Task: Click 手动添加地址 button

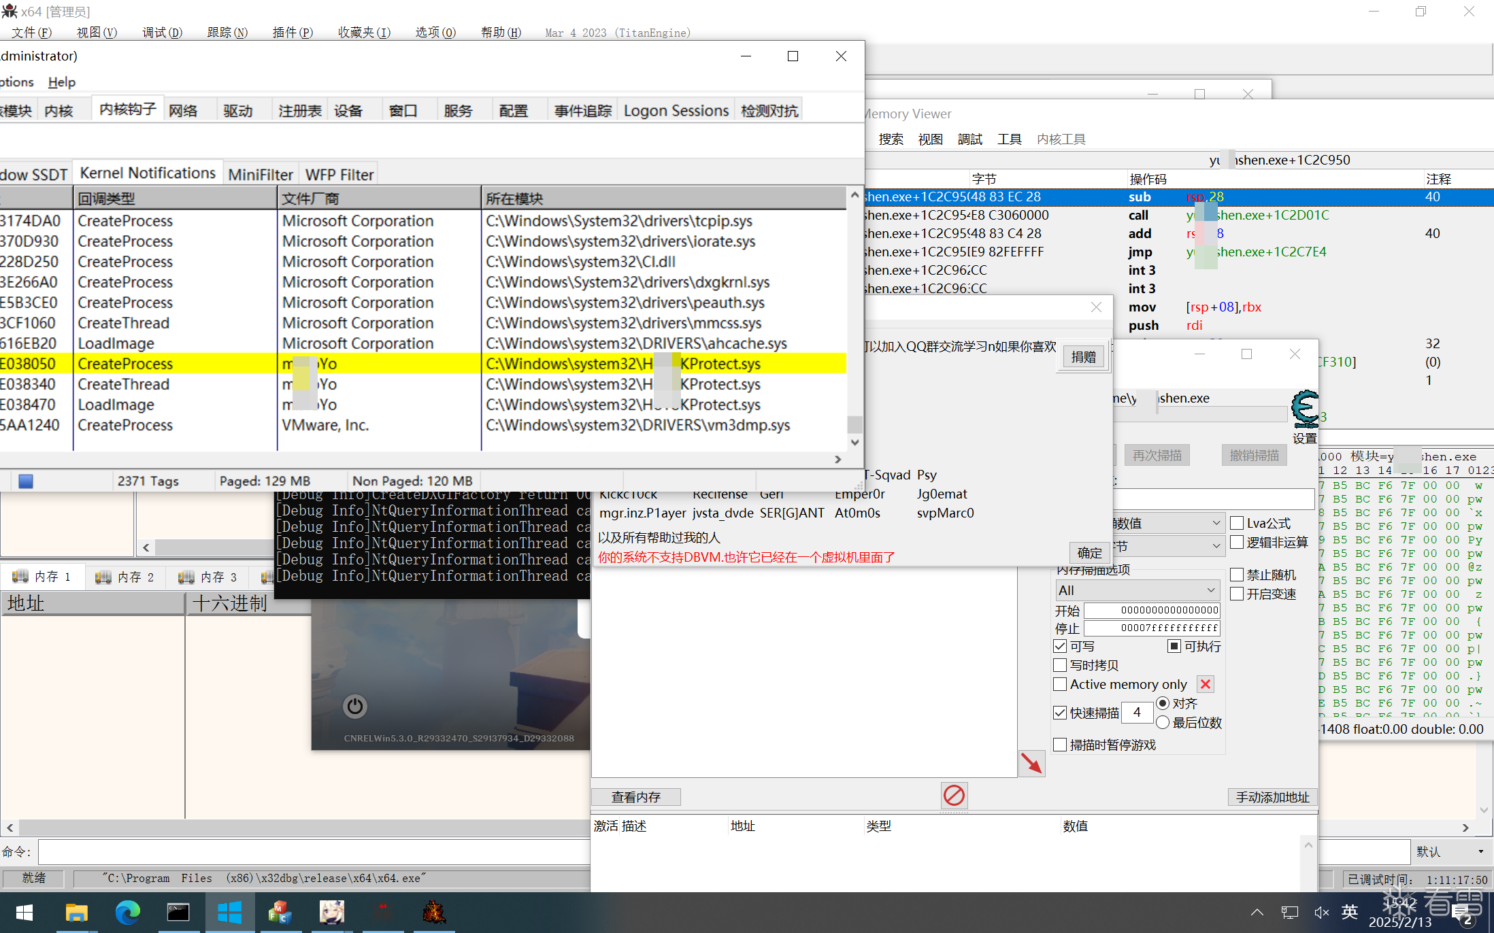Action: (1272, 797)
